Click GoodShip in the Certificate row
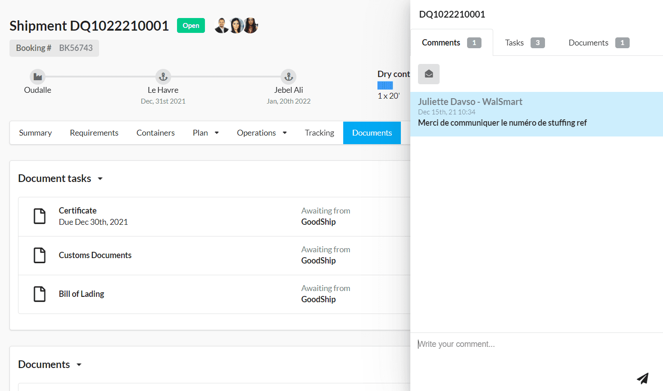 tap(318, 222)
